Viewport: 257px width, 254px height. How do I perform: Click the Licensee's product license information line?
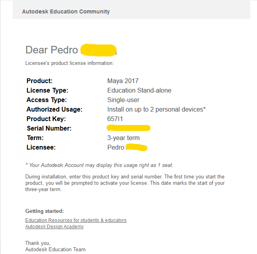69,63
